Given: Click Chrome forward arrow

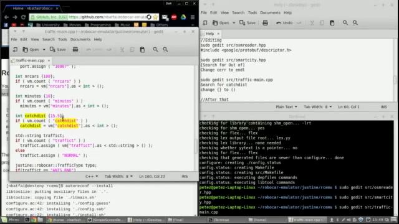Looking at the screenshot, I should (15, 17).
